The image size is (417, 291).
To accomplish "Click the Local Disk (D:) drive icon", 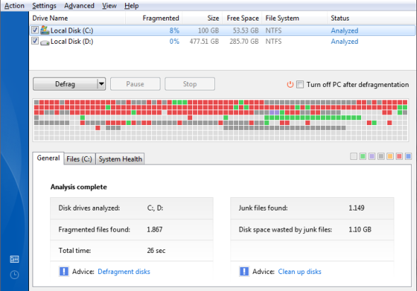I will tap(45, 42).
